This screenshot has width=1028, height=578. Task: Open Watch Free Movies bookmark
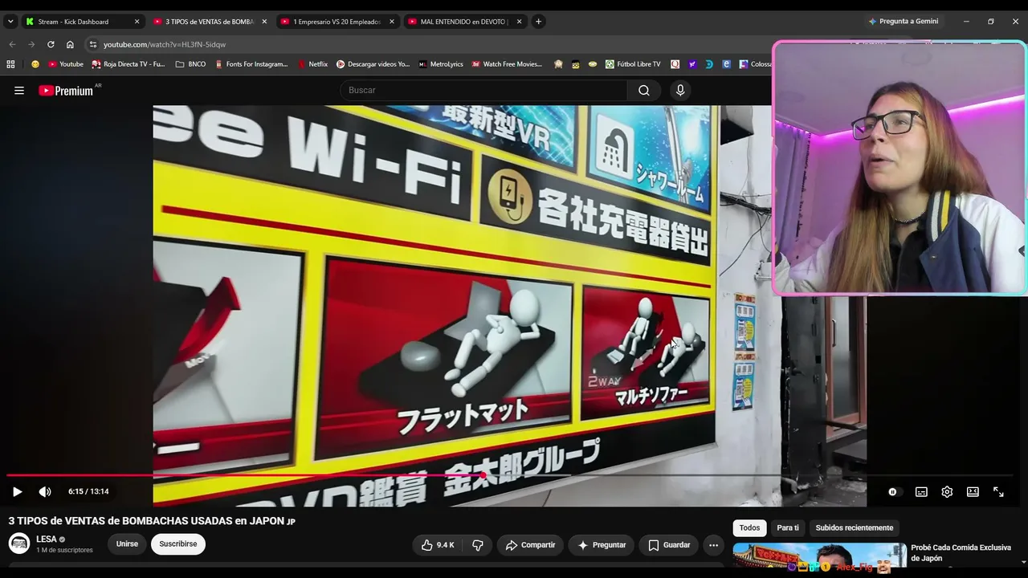pyautogui.click(x=508, y=64)
